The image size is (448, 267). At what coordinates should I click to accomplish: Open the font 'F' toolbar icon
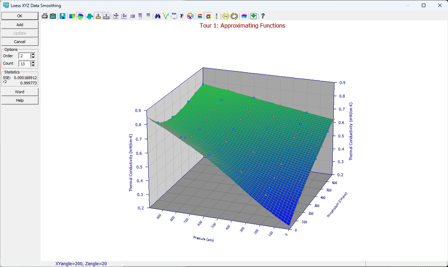coord(182,16)
